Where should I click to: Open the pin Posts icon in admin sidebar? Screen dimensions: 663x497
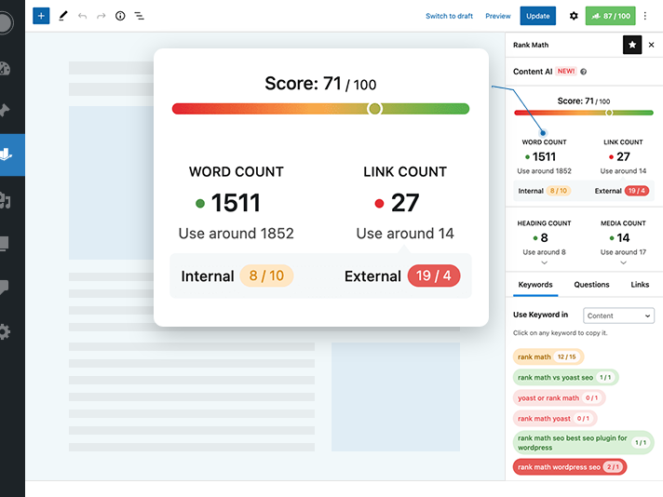(x=5, y=110)
